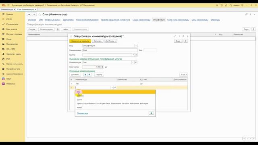Expand the Печать dropdown button
The image size is (258, 145).
(x=111, y=41)
